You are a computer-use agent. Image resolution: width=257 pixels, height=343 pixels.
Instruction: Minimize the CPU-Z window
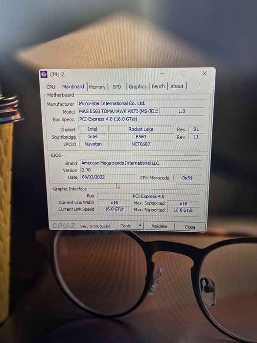tap(163, 73)
